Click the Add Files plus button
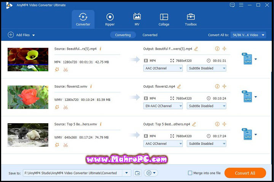Viewport: 274px width, 182px height. pos(11,35)
